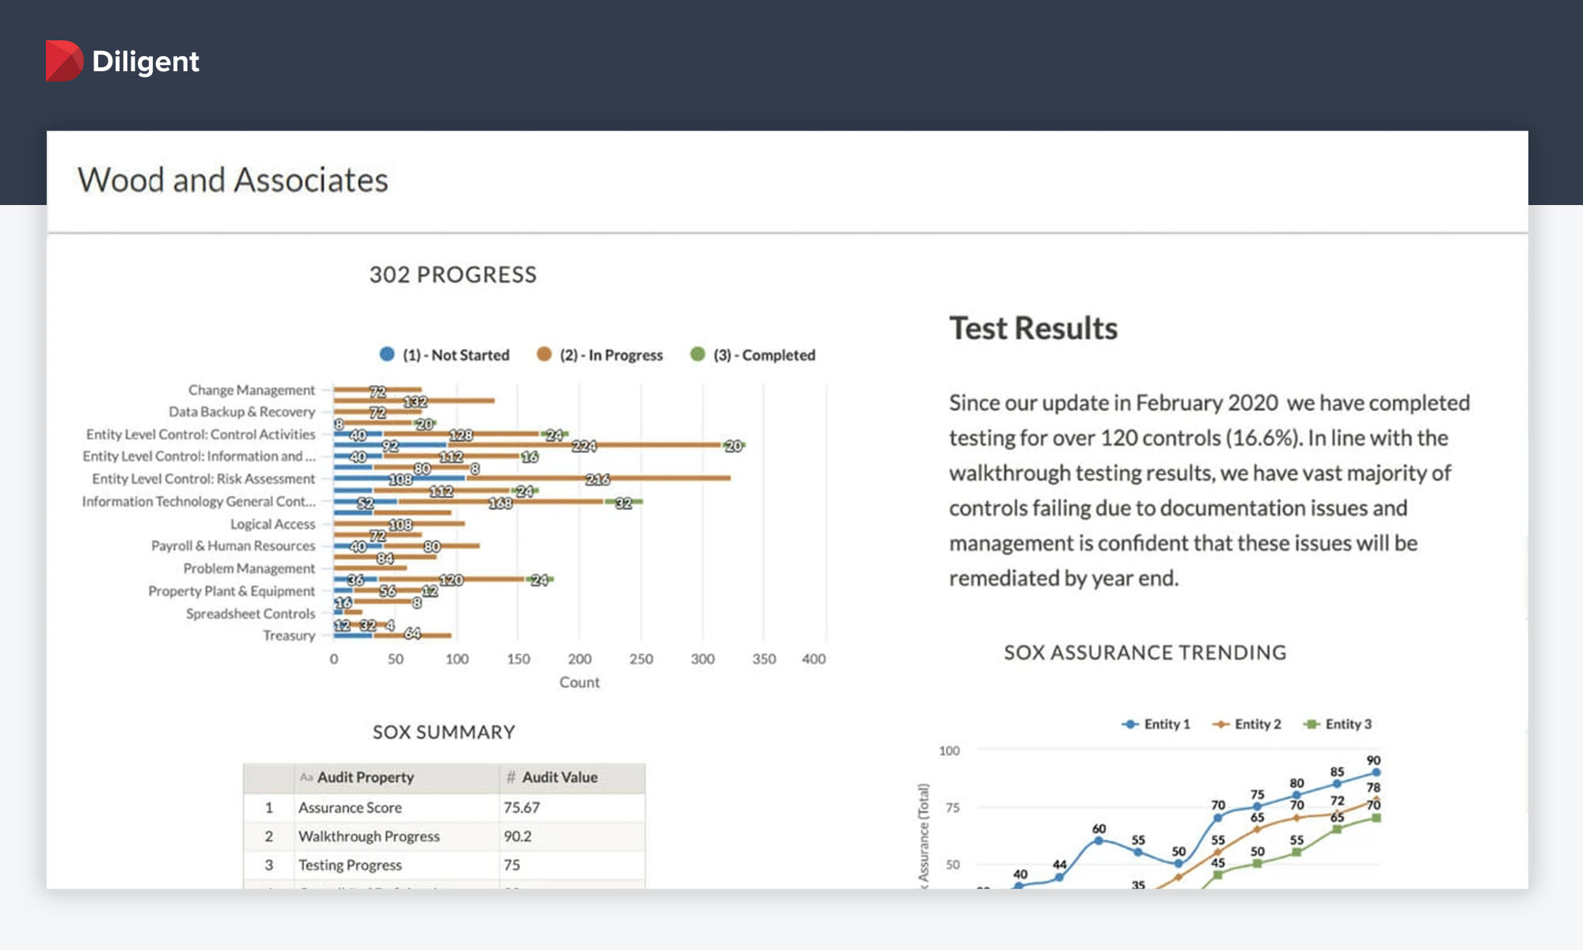
Task: Click the 302 PROGRESS chart title
Action: pyautogui.click(x=453, y=275)
